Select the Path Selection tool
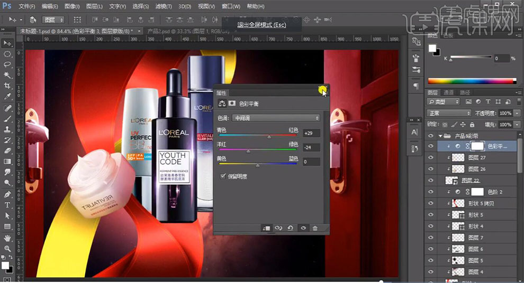Image resolution: width=524 pixels, height=283 pixels. click(7, 215)
